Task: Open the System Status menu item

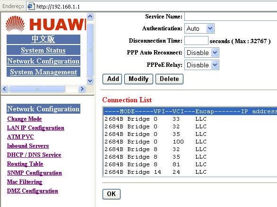Action: [x=43, y=50]
